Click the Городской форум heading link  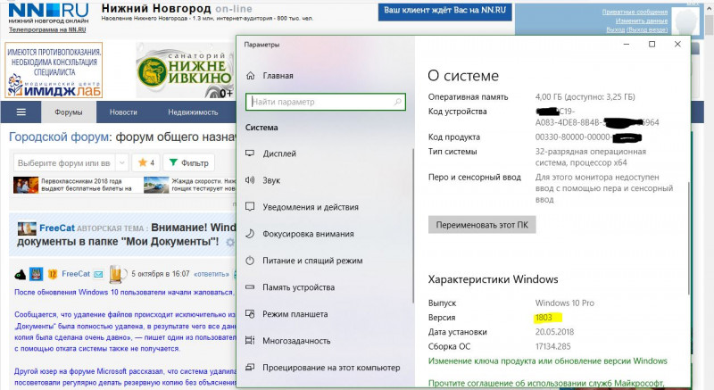click(58, 137)
